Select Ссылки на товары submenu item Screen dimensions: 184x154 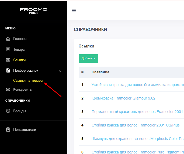(x=28, y=80)
